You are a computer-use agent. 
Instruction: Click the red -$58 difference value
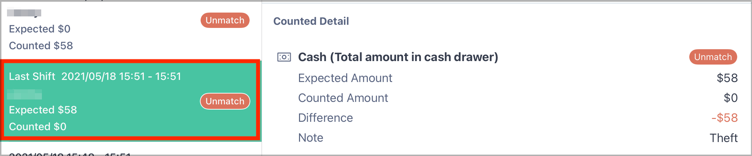[724, 118]
